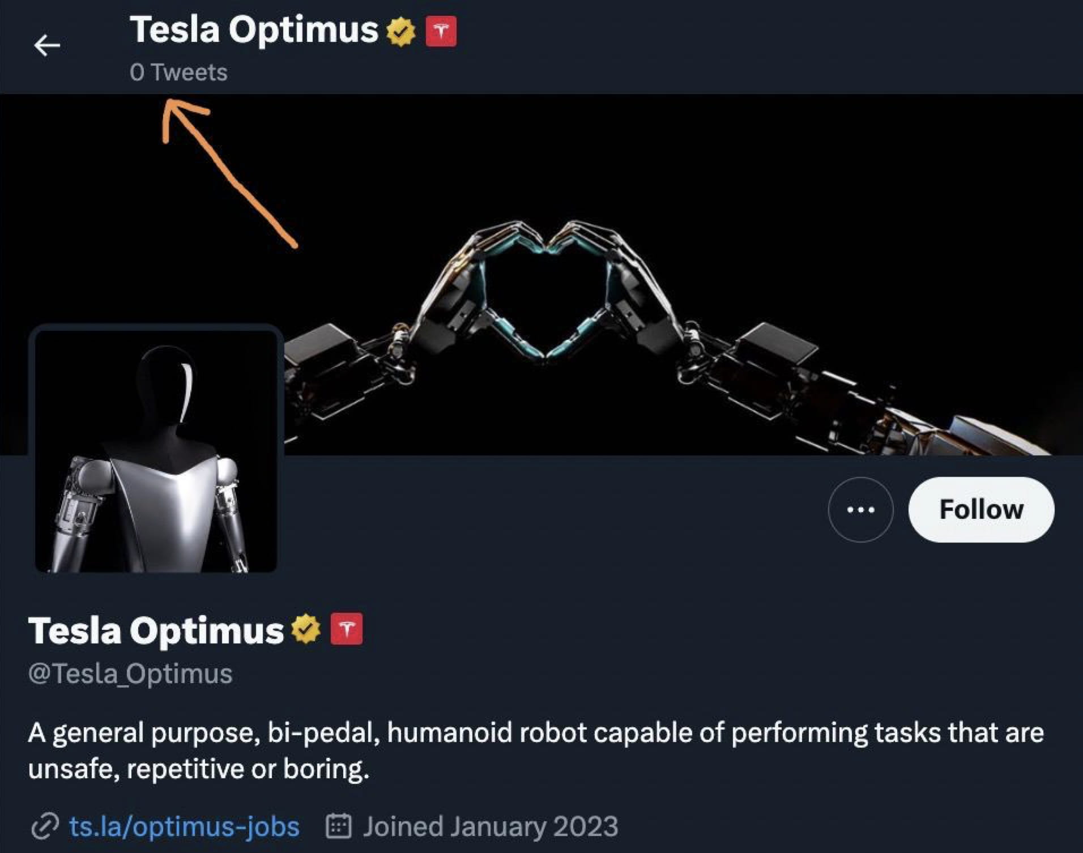Click the gold verified badge in the top header
This screenshot has height=853, width=1083.
401,32
